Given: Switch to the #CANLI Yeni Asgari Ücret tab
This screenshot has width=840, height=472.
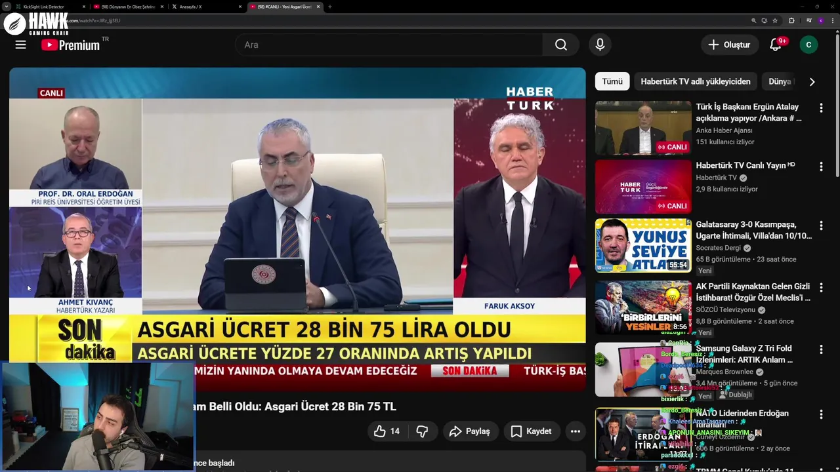Looking at the screenshot, I should click(285, 7).
